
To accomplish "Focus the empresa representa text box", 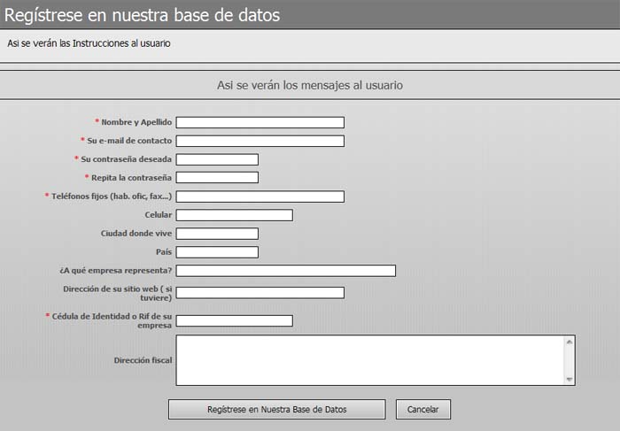I will click(x=285, y=271).
